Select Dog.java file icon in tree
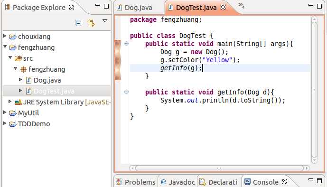The image size is (327, 187). [28, 80]
